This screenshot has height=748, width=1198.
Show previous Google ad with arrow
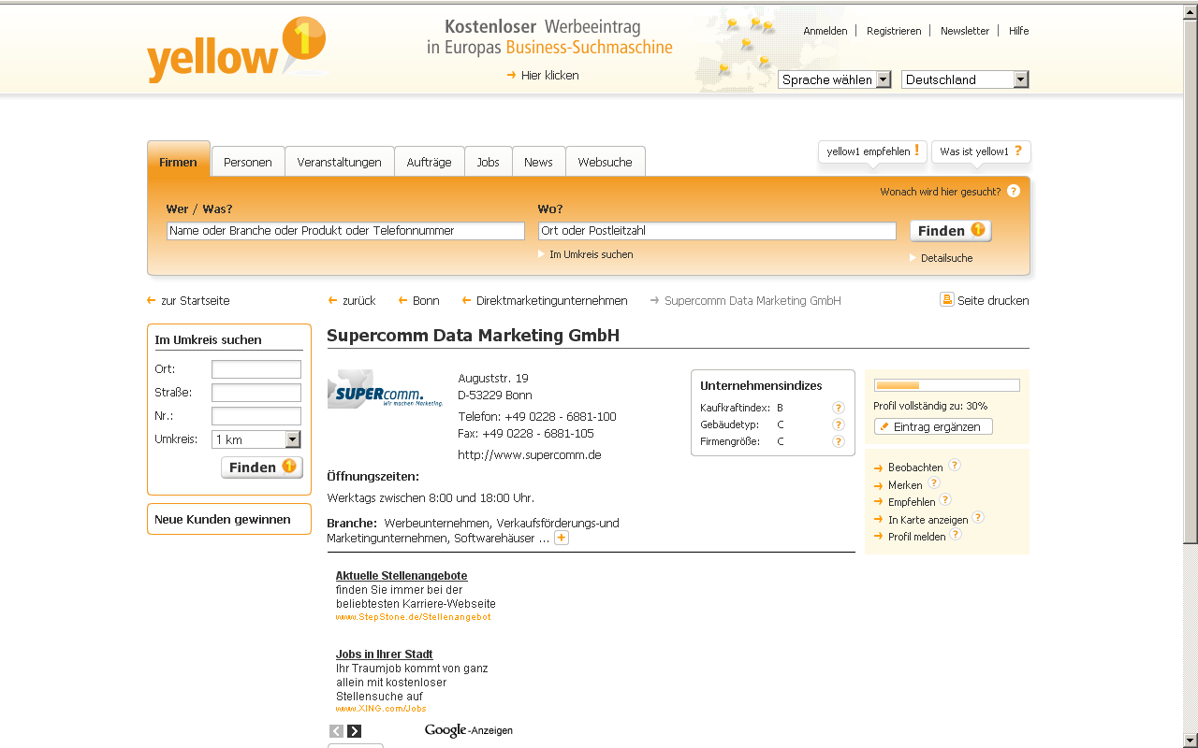(x=337, y=731)
